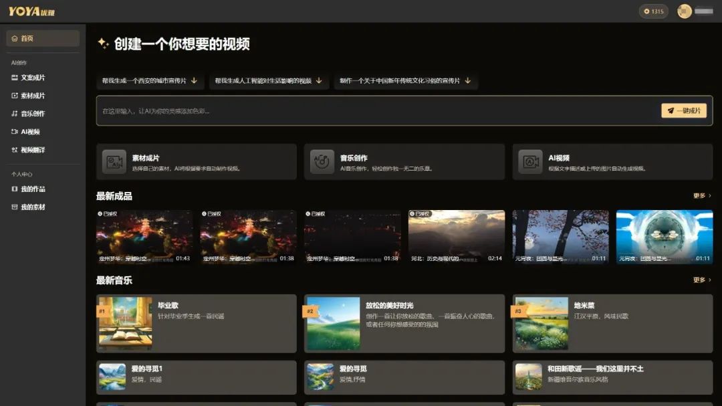Open the user avatar in top bar
This screenshot has width=722, height=406.
[684, 11]
